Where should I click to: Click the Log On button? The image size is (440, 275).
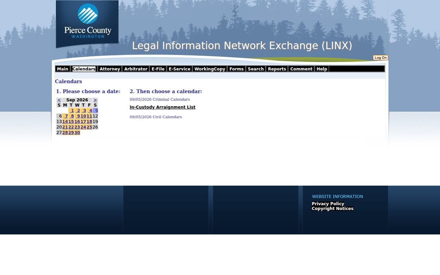[x=381, y=58]
